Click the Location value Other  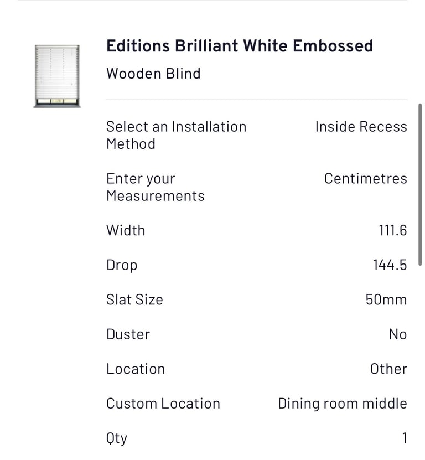[388, 369]
